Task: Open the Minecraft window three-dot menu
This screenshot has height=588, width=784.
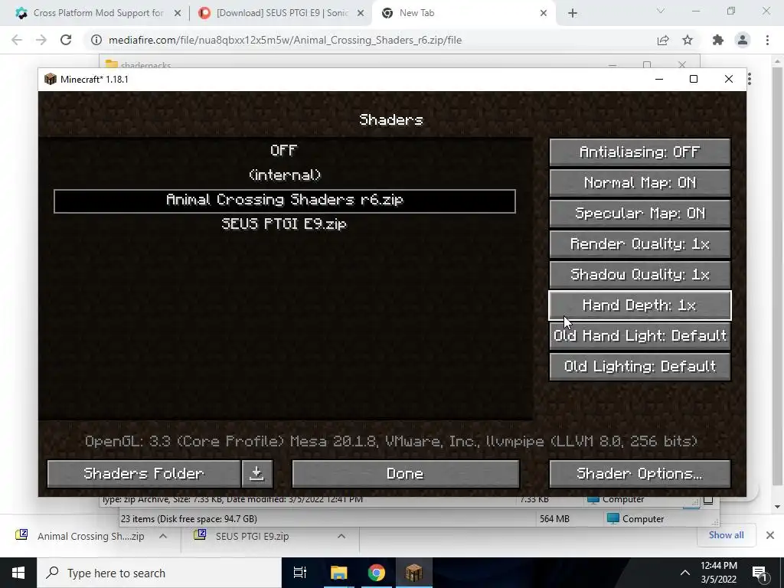Action: click(x=749, y=79)
